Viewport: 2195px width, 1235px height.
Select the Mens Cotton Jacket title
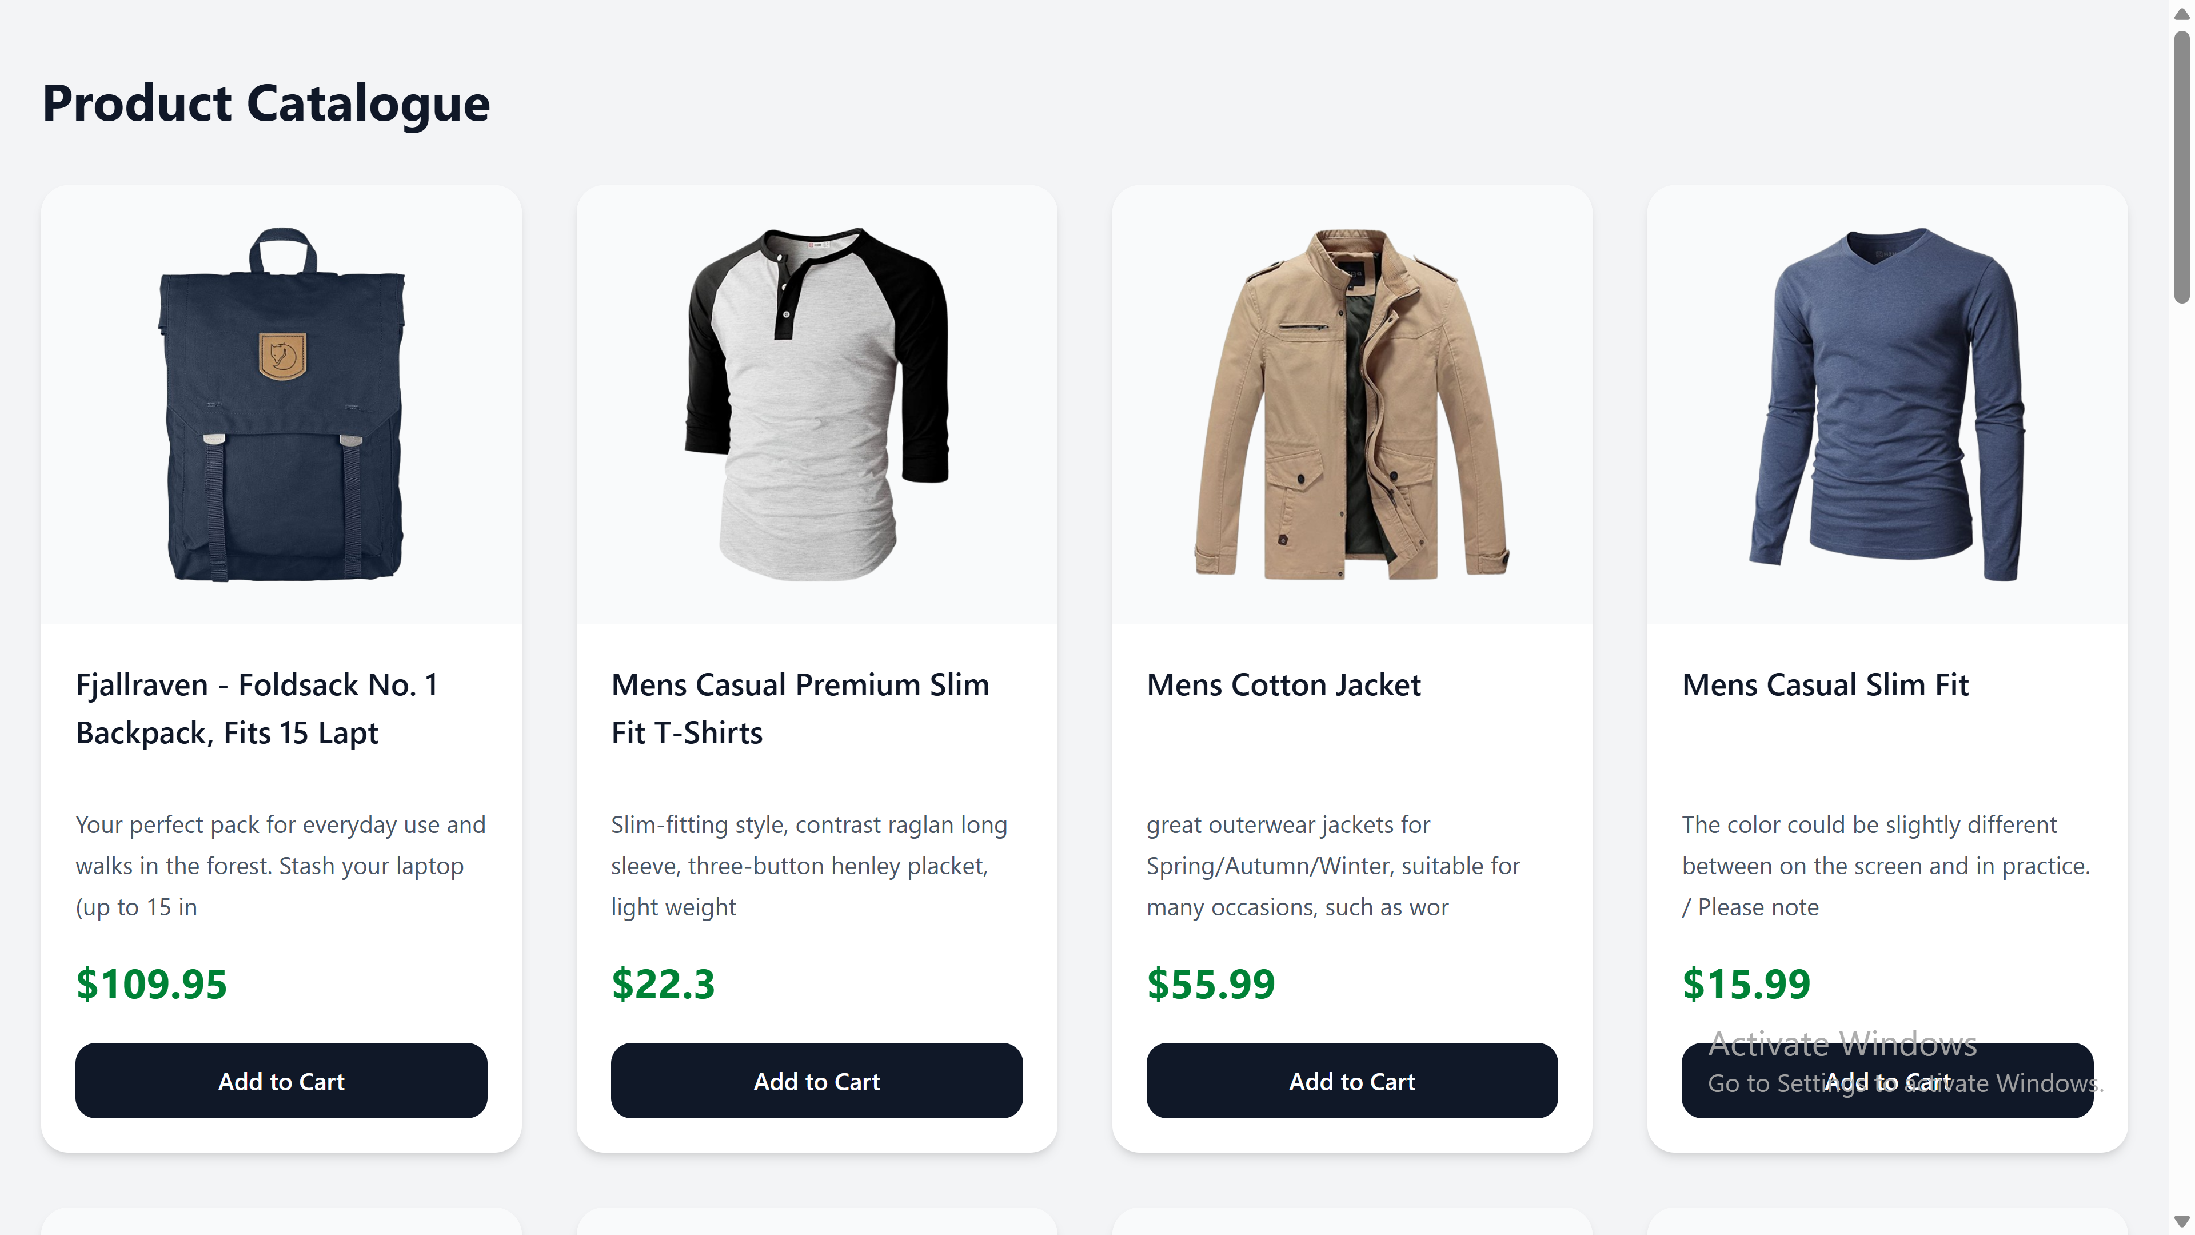[1283, 684]
